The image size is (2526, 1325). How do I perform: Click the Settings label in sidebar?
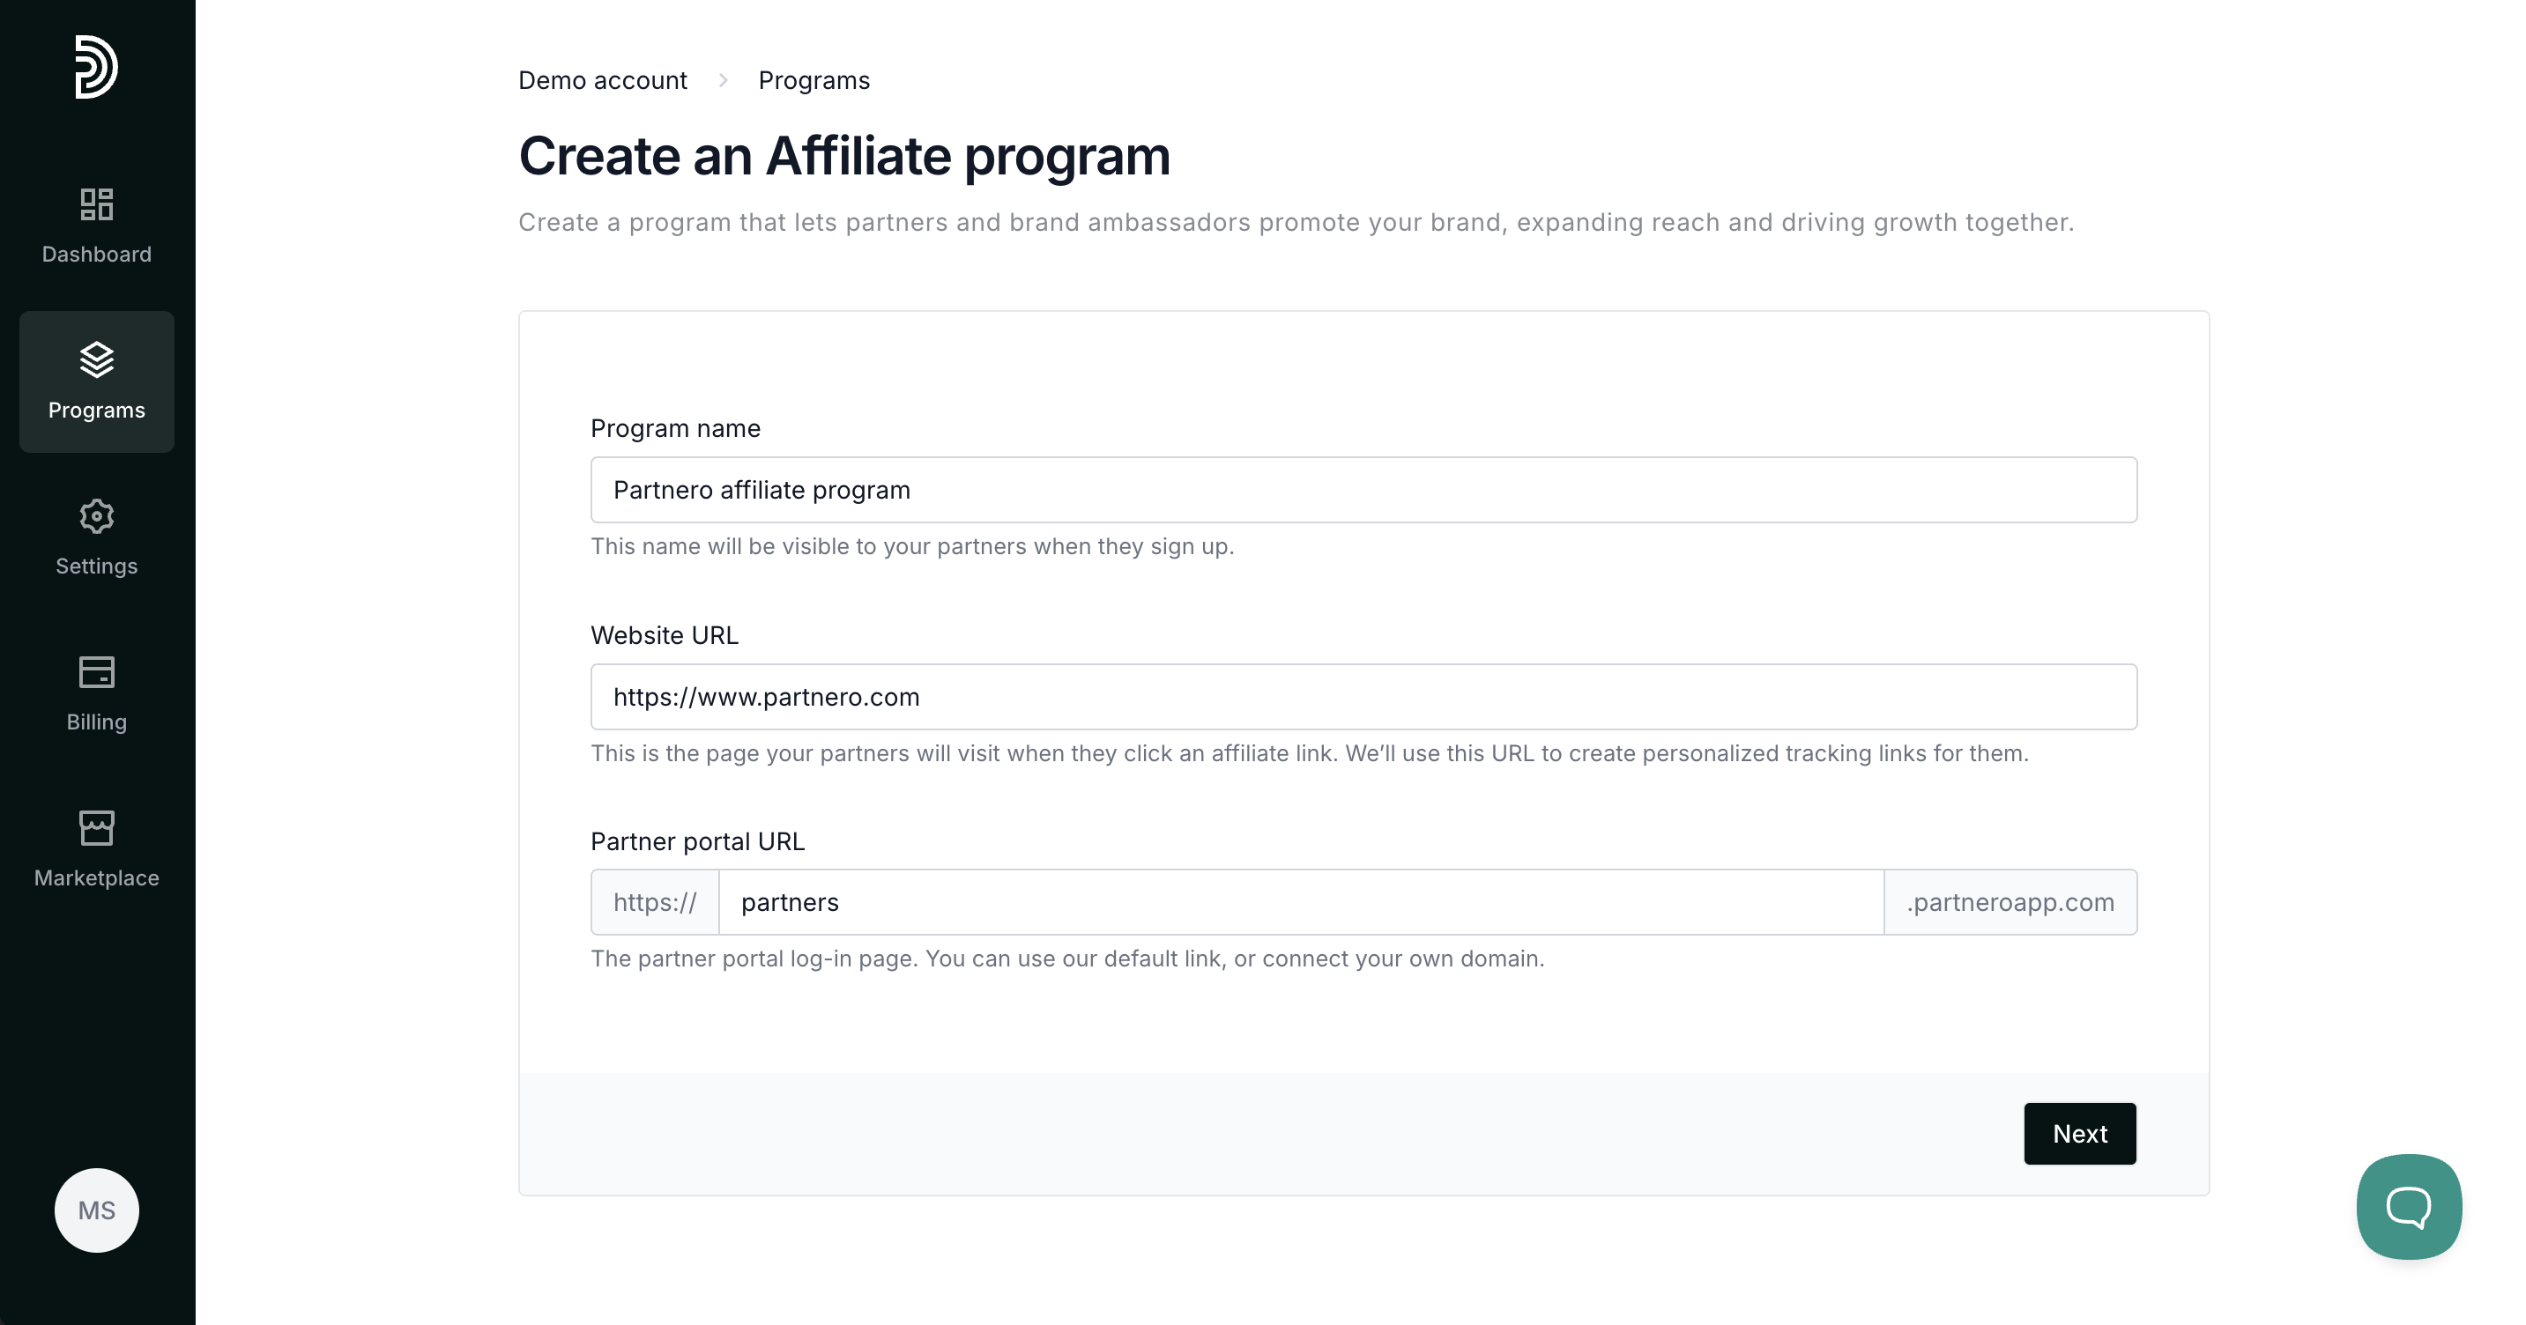tap(96, 566)
